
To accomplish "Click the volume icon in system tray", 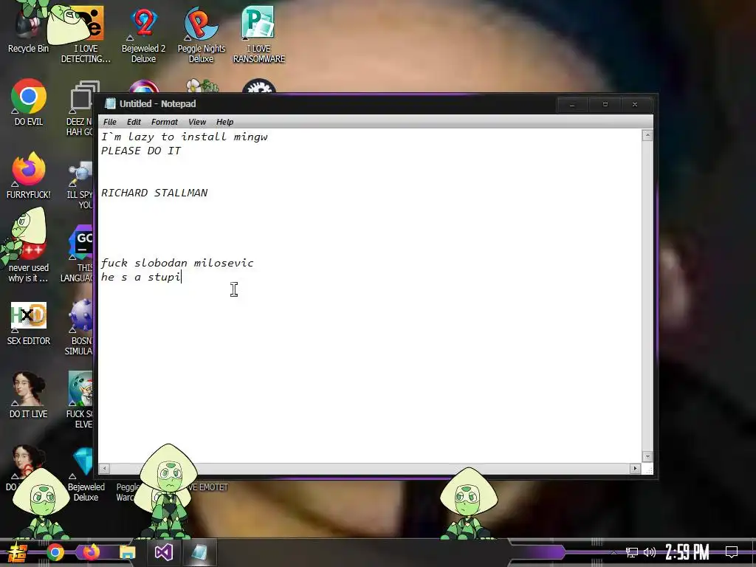I will coord(650,552).
